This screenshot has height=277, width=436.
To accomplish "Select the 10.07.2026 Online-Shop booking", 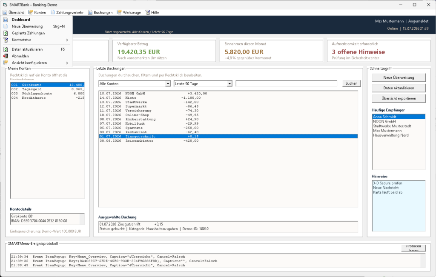I will point(228,115).
